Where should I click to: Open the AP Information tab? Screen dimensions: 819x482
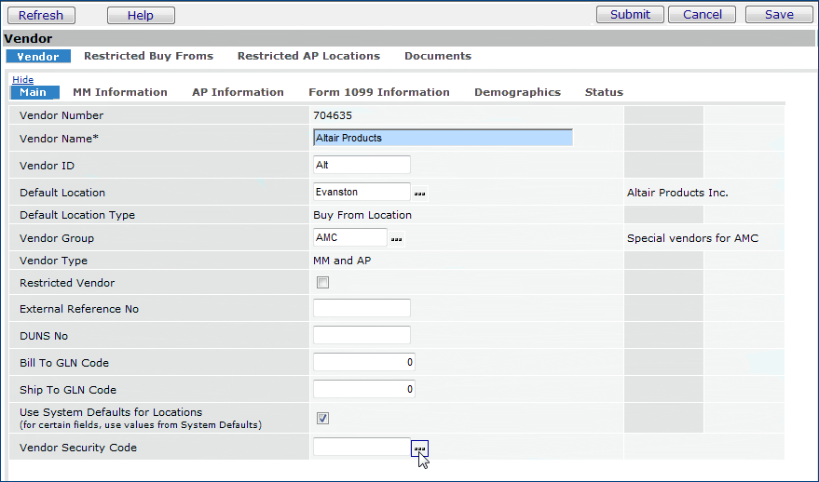pos(238,92)
